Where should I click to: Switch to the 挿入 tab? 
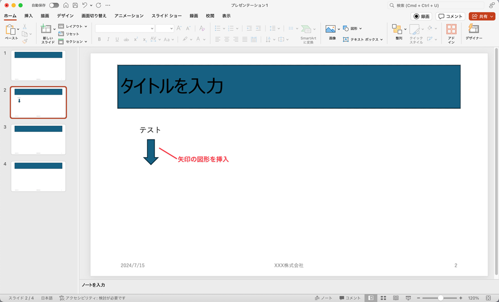point(29,16)
